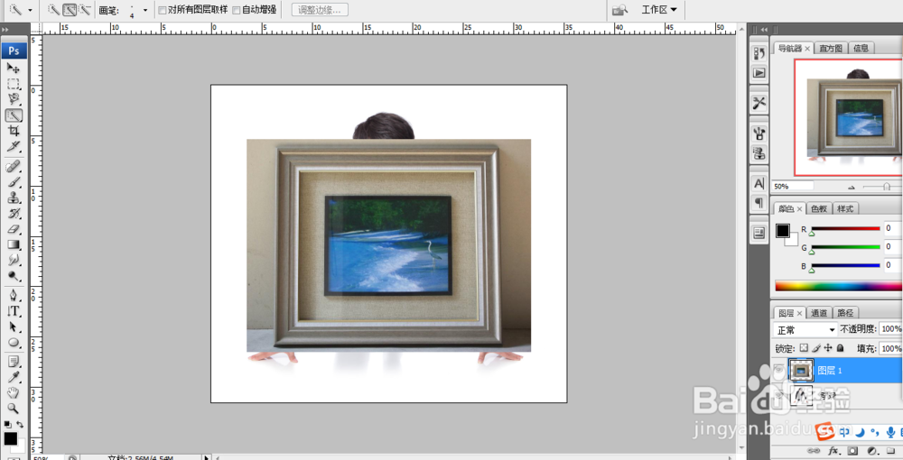The width and height of the screenshot is (903, 460).
Task: Select the Hand tool
Action: (14, 393)
